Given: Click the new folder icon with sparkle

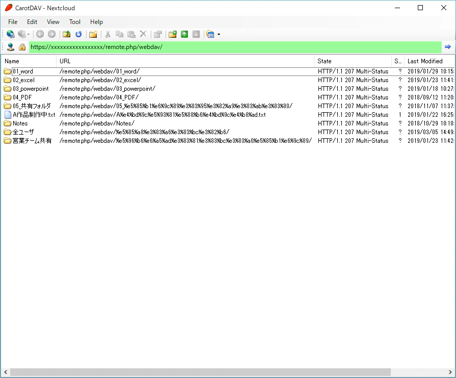Looking at the screenshot, I should click(x=93, y=34).
